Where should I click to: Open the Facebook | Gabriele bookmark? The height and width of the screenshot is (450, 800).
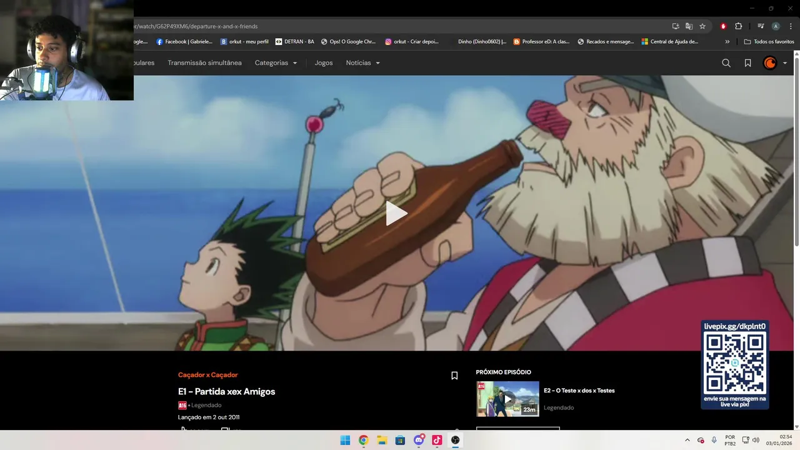184,42
